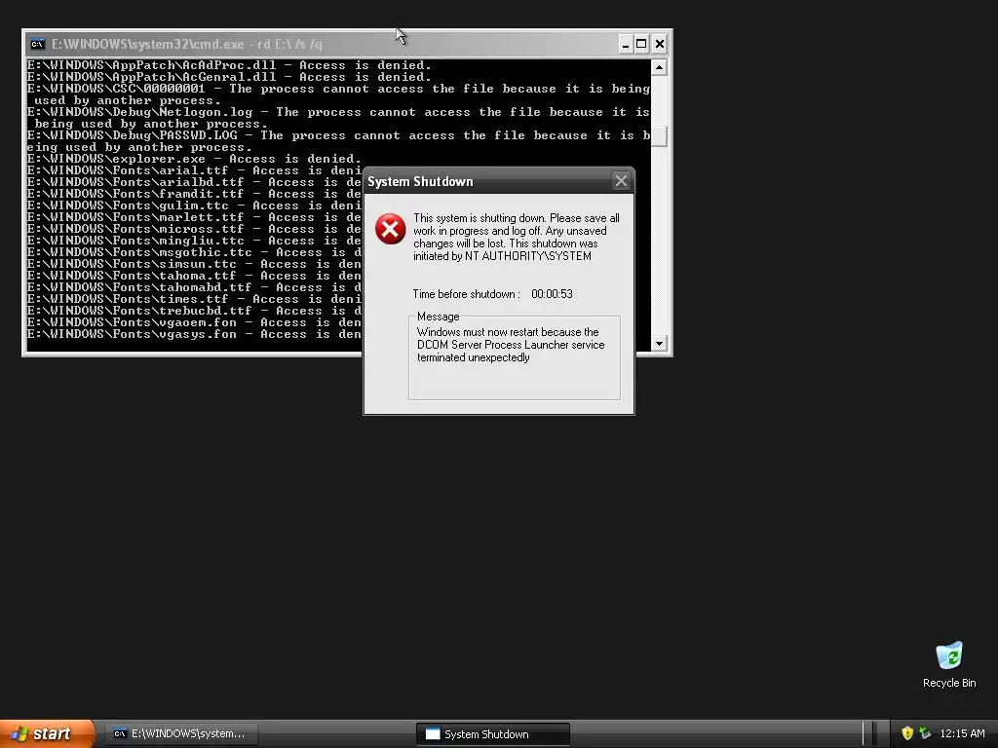Click the PASSWD.LOG output line

tap(338, 141)
